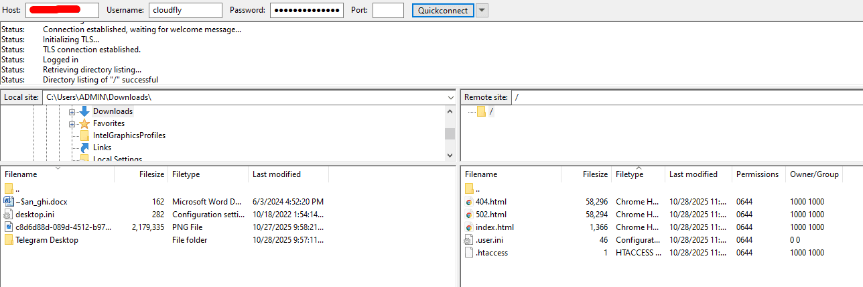Screen dimensions: 863x287
Task: Click the Username input field
Action: coord(186,11)
